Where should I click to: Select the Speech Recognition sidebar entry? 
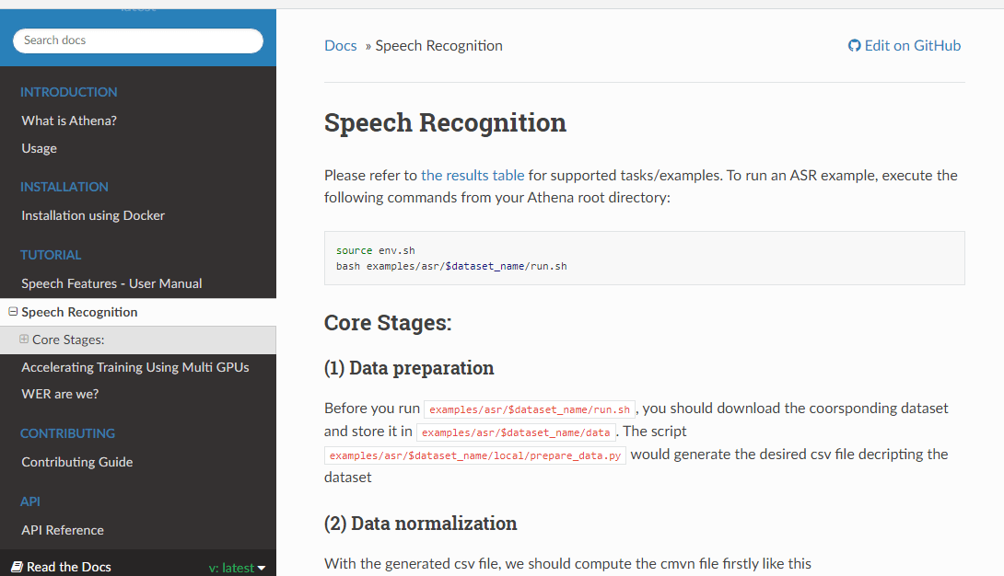click(x=79, y=312)
